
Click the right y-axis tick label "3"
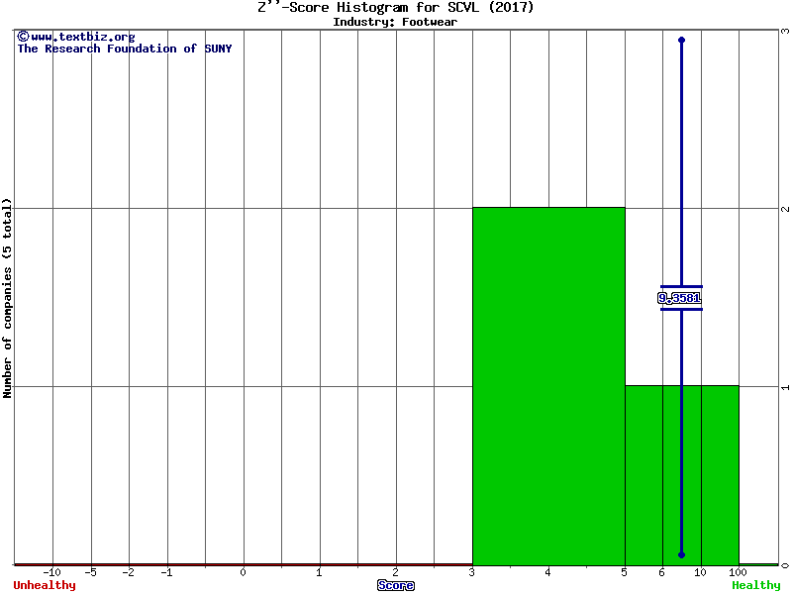pos(785,31)
